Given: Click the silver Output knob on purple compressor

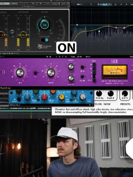Looking at the screenshot, I should click(51, 72).
